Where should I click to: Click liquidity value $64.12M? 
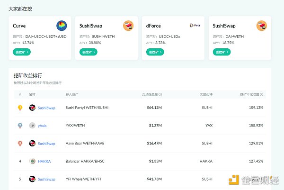(154, 108)
